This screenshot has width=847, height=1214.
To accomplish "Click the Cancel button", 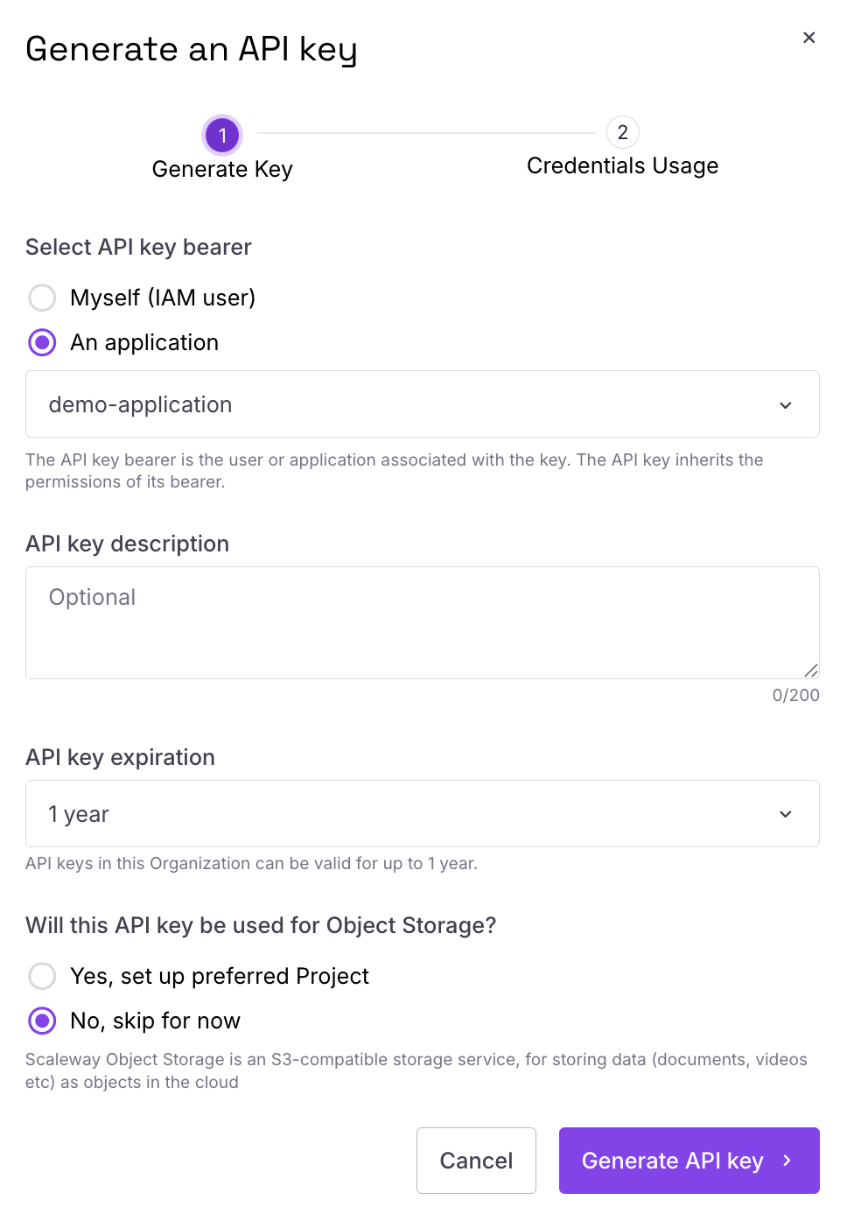I will point(476,1161).
